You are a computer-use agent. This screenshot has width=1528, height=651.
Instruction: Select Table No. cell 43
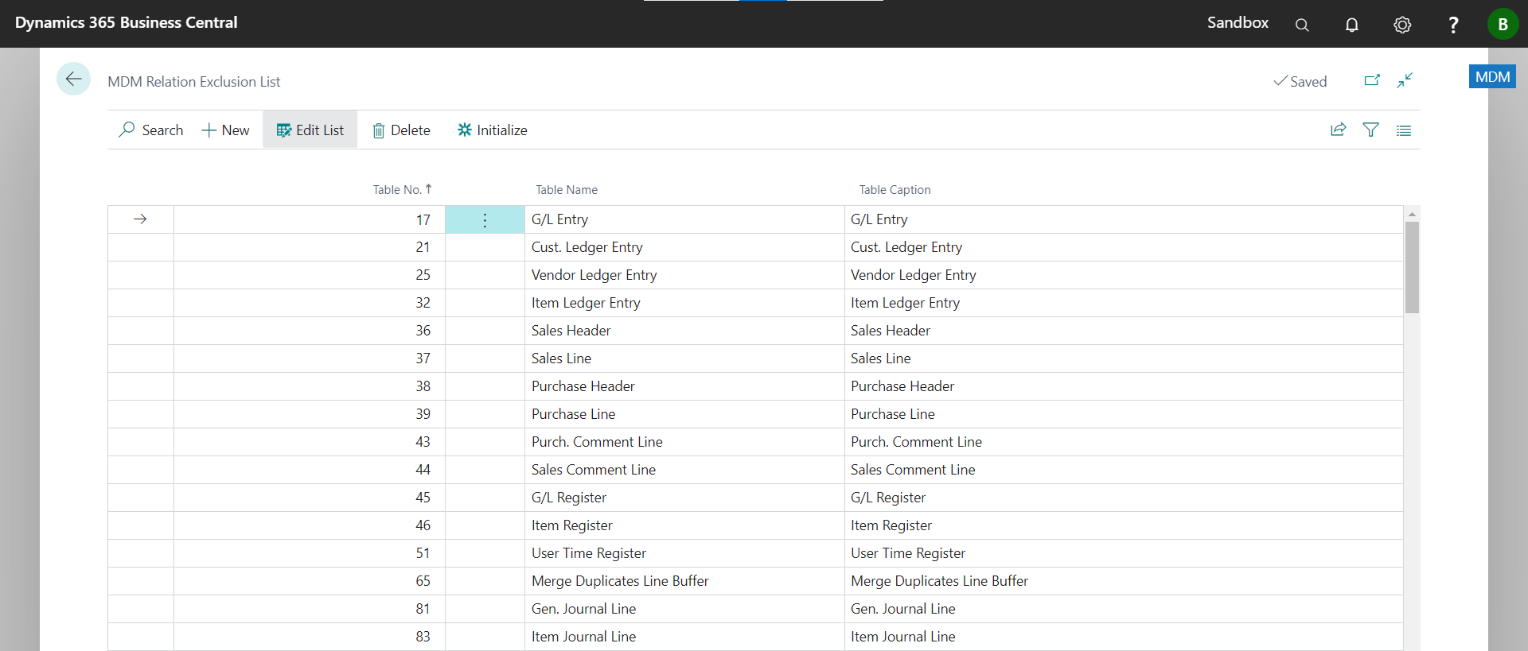point(310,442)
